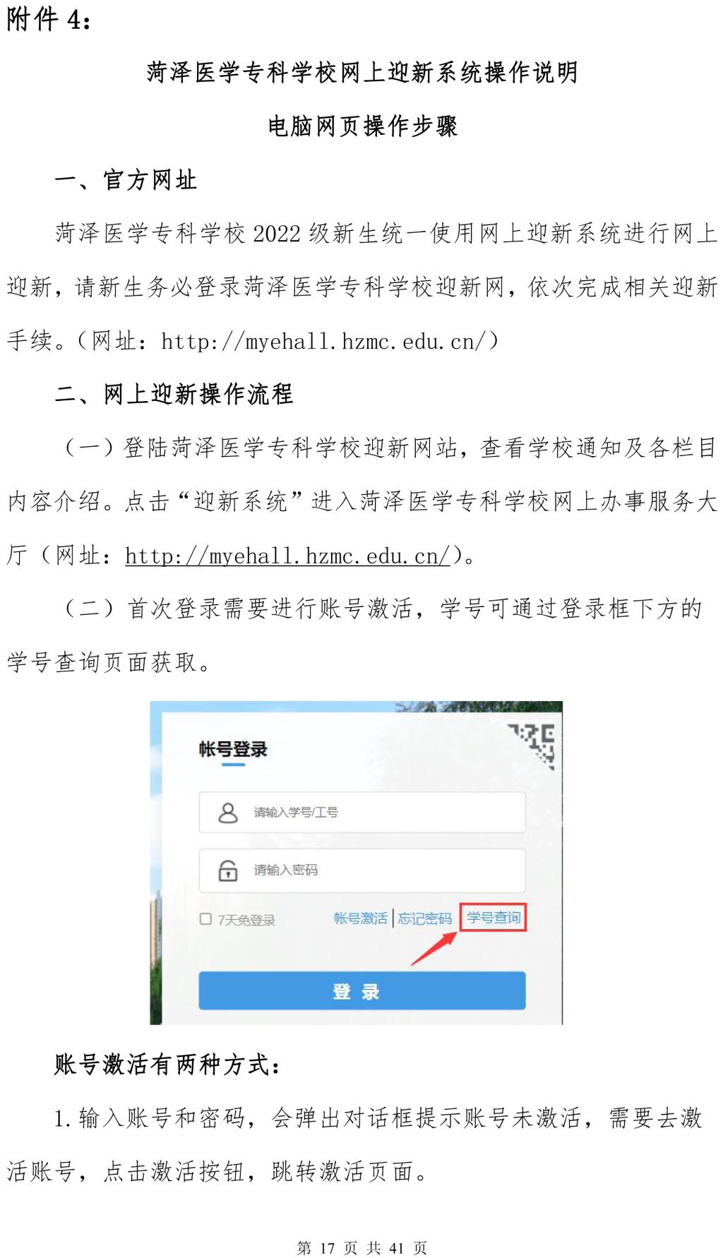Viewport: 723px width, 1258px height.
Task: Open the 忘记密码 link
Action: click(x=424, y=918)
